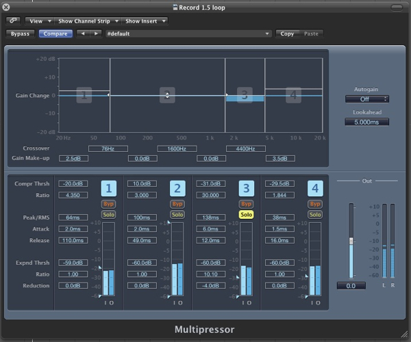Screen dimensions: 411x342
Task: Open the Show Insert menu
Action: (x=145, y=21)
